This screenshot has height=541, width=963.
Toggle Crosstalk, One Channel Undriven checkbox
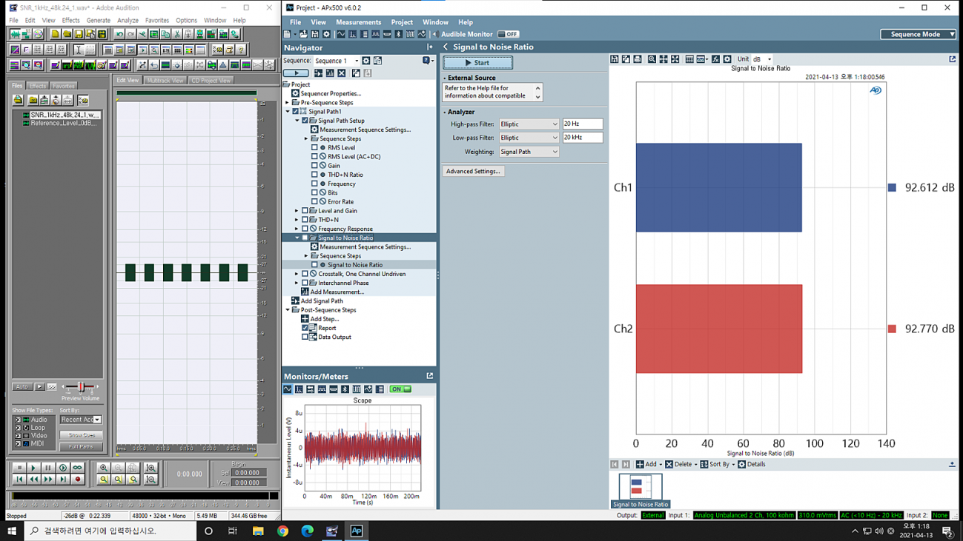point(305,274)
